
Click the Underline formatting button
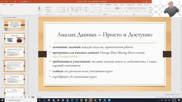click(140, 11)
